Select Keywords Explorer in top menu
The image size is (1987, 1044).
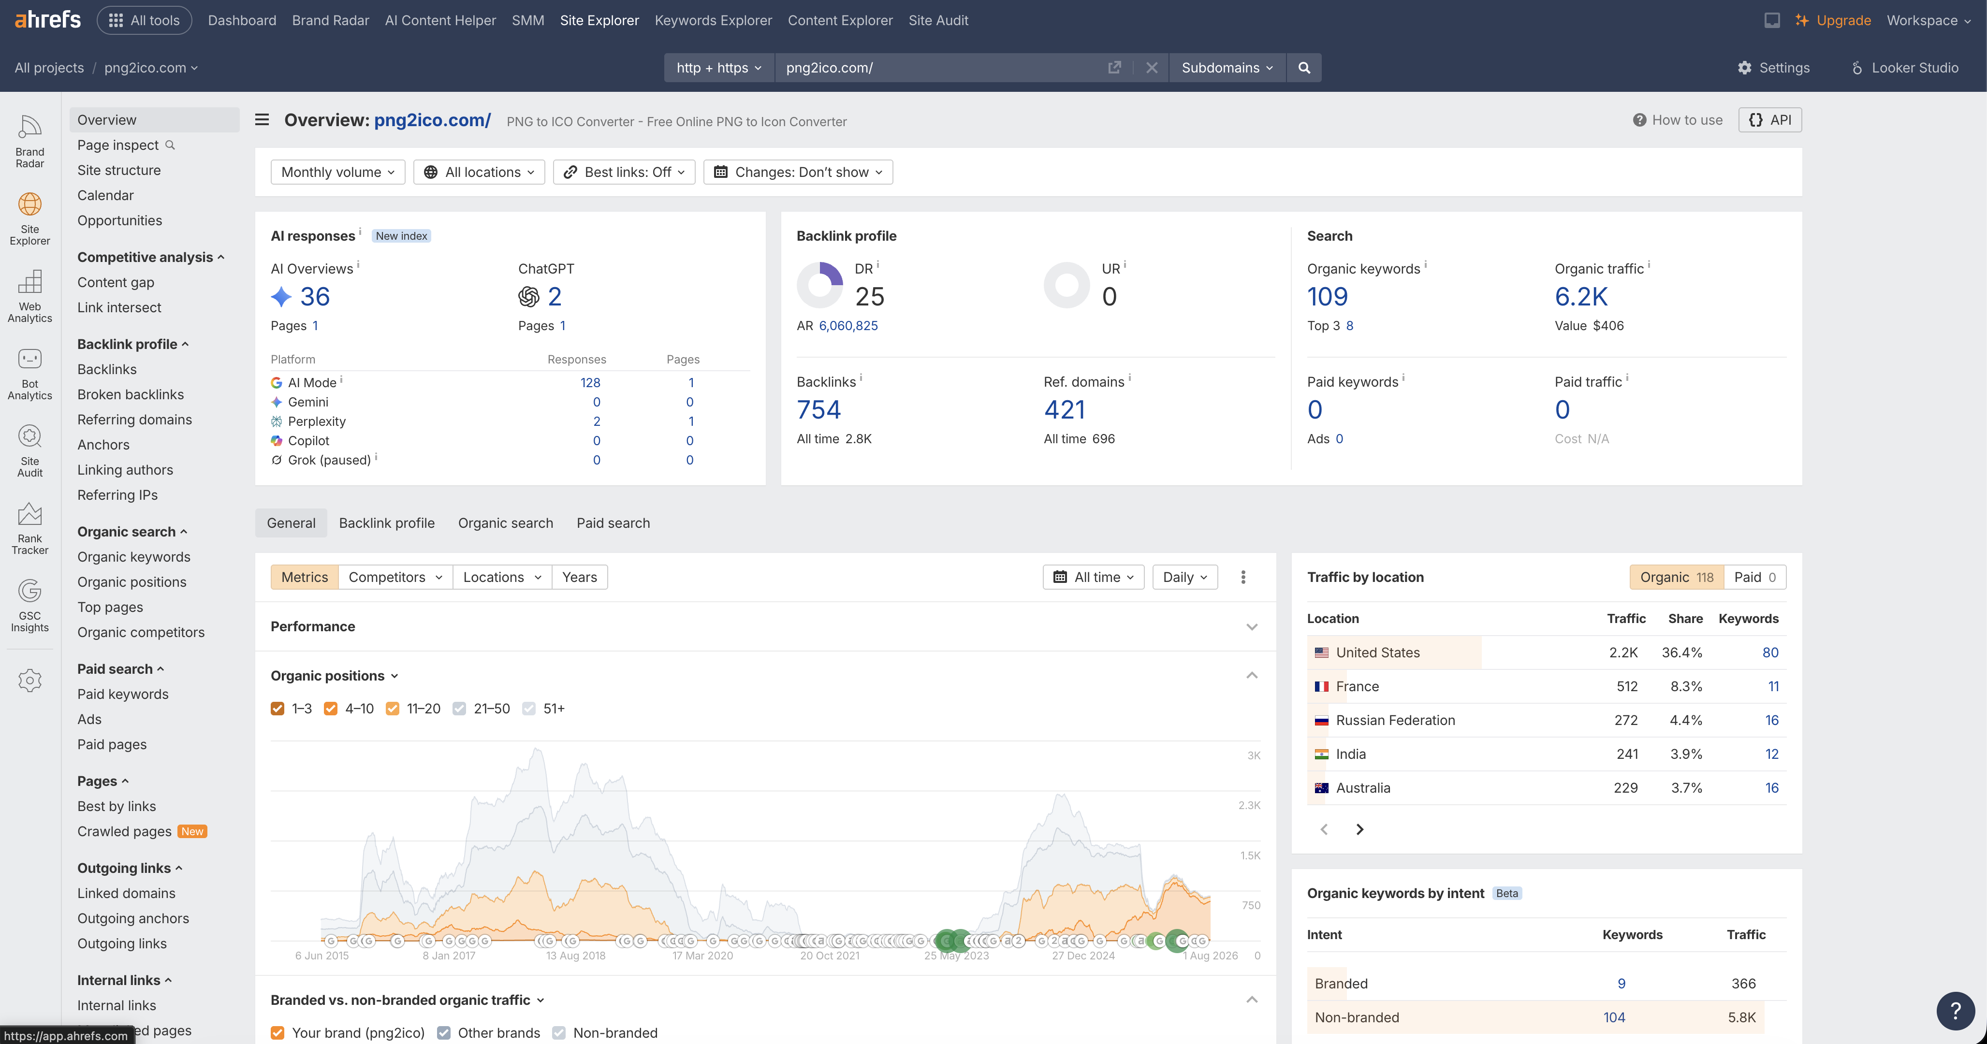(713, 20)
